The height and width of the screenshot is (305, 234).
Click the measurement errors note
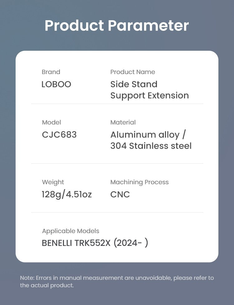(x=117, y=281)
